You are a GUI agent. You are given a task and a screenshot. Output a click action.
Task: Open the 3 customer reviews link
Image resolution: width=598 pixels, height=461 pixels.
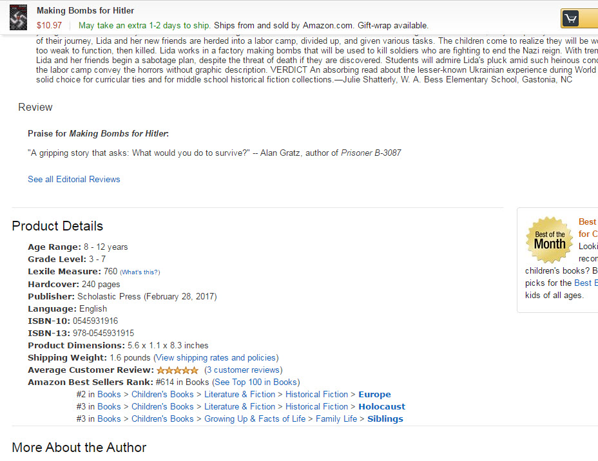coord(243,370)
